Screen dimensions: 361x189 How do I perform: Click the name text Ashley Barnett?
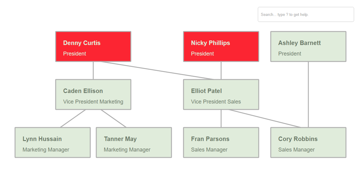point(300,43)
